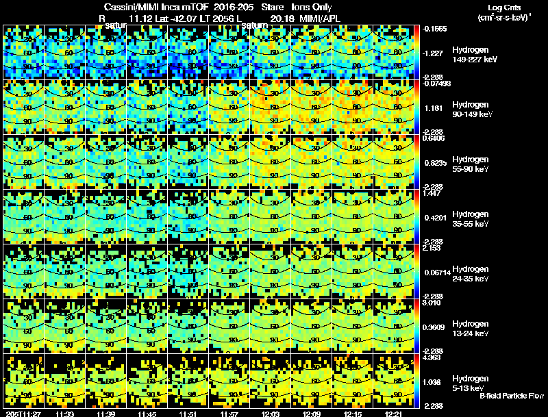The width and height of the screenshot is (548, 417).
Task: Click the '12:21' time axis label
Action: tap(394, 414)
